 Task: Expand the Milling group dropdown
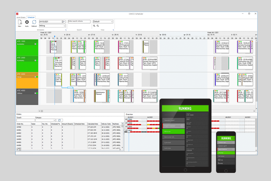click(x=64, y=26)
